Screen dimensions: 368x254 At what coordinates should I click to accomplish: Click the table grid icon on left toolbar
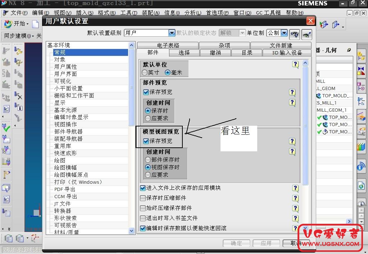tap(6, 162)
